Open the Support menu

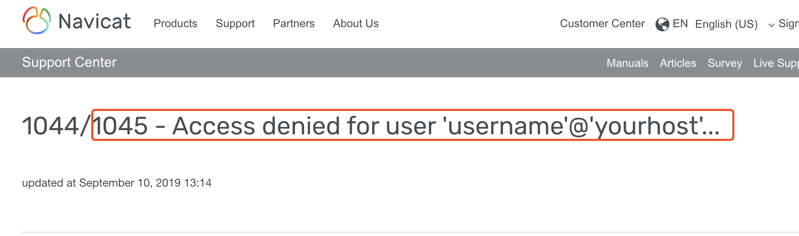click(x=235, y=24)
